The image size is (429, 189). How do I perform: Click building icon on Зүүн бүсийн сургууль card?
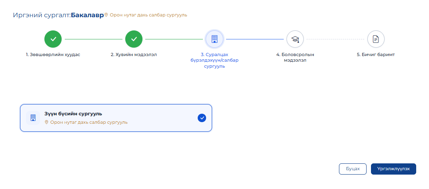(x=33, y=118)
